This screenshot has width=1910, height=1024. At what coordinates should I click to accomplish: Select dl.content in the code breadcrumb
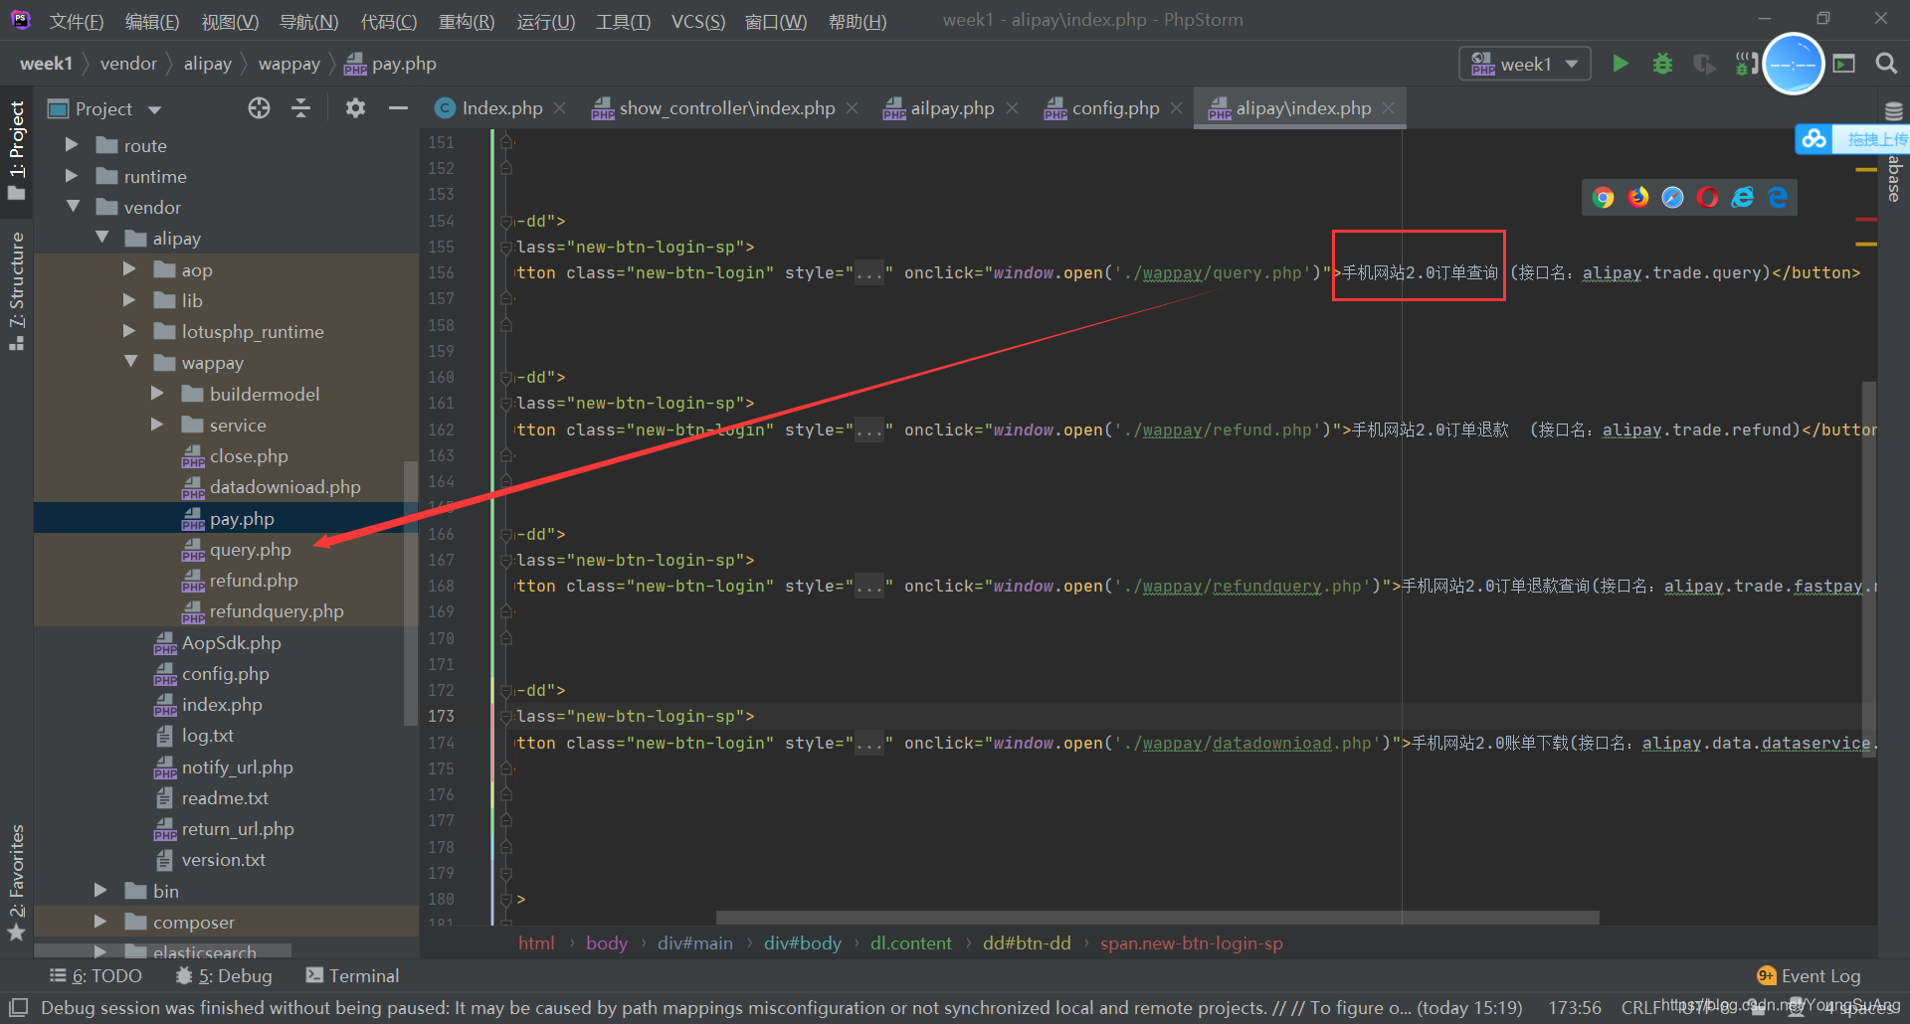point(910,943)
